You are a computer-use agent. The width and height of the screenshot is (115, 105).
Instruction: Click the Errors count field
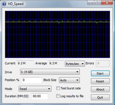point(103,64)
